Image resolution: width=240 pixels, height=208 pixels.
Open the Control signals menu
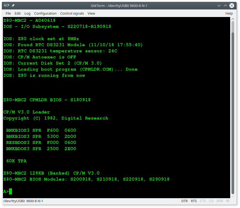(72, 14)
